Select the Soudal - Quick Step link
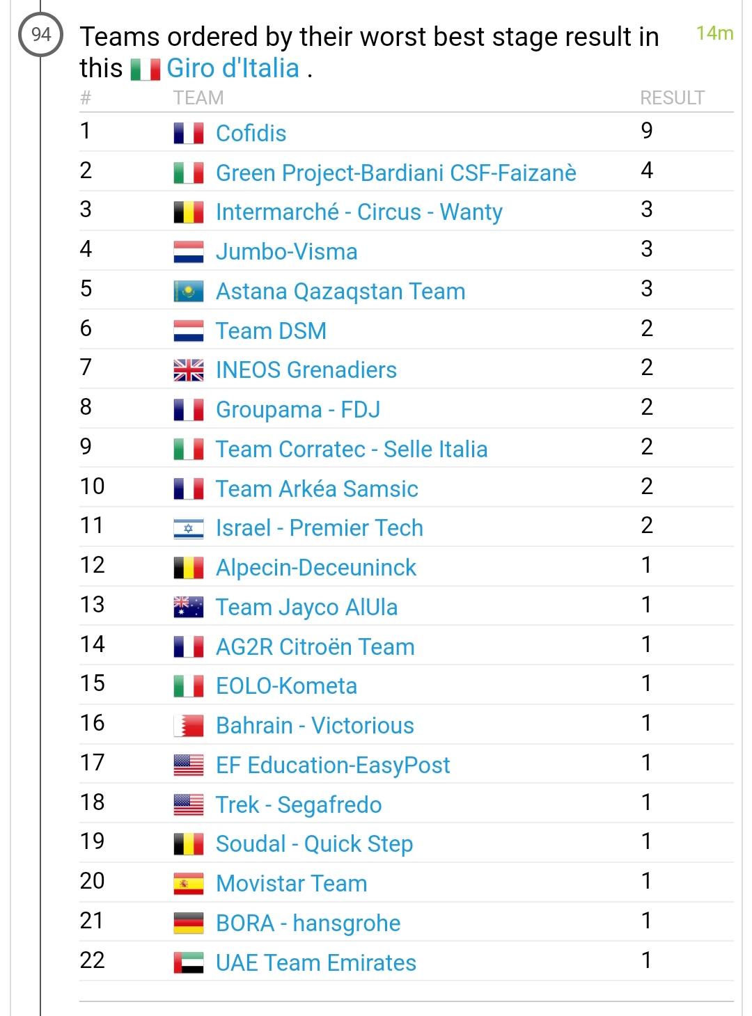Image resolution: width=752 pixels, height=1016 pixels. 315,844
